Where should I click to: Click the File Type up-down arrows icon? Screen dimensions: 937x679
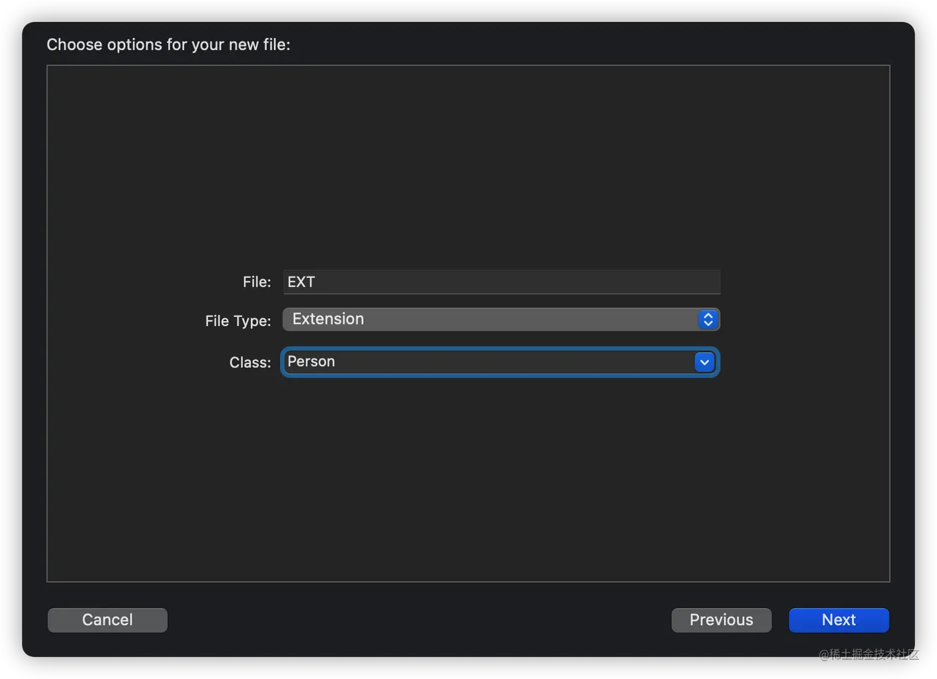[x=708, y=319]
